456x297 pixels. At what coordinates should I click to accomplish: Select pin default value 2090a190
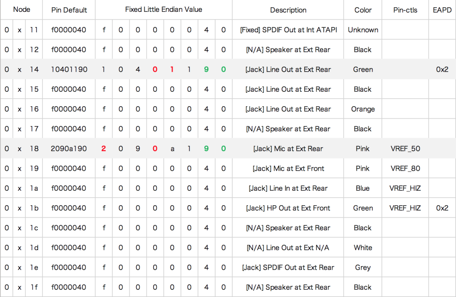69,149
